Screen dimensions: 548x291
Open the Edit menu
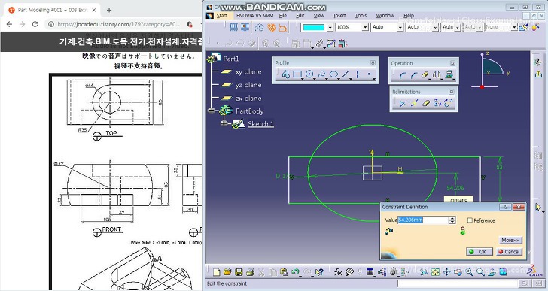[x=300, y=16]
